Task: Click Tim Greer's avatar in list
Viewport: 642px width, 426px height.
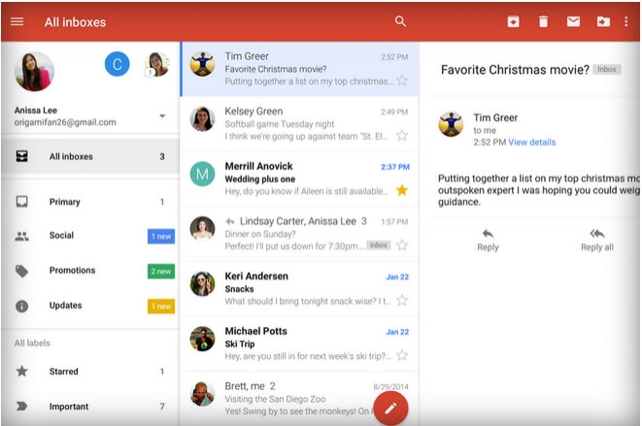Action: coord(202,64)
